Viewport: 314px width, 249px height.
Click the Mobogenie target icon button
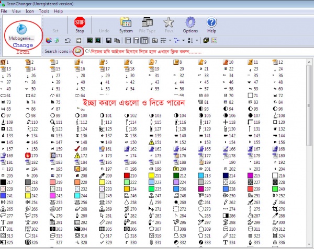point(21,30)
